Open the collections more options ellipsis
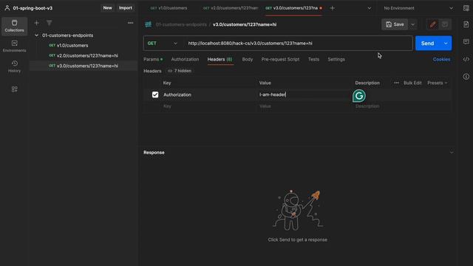Viewport: 473px width, 266px height. [x=130, y=23]
